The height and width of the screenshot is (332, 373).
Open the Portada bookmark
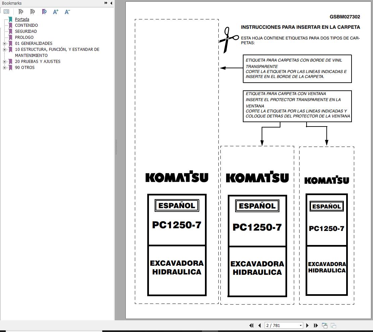coord(22,19)
